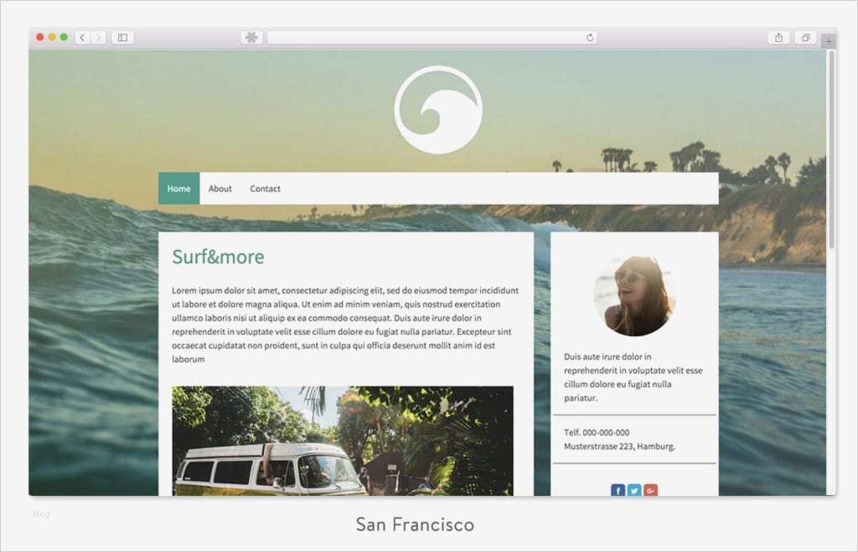Image resolution: width=858 pixels, height=552 pixels.
Task: Click the browser forward arrow button
Action: [99, 38]
